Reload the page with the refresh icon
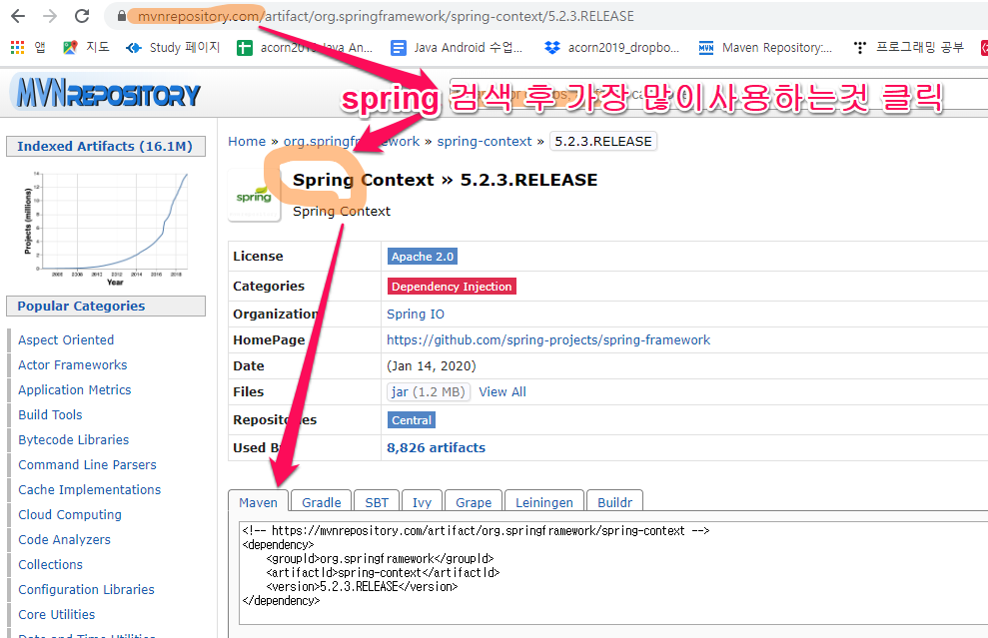This screenshot has height=638, width=988. pyautogui.click(x=82, y=16)
